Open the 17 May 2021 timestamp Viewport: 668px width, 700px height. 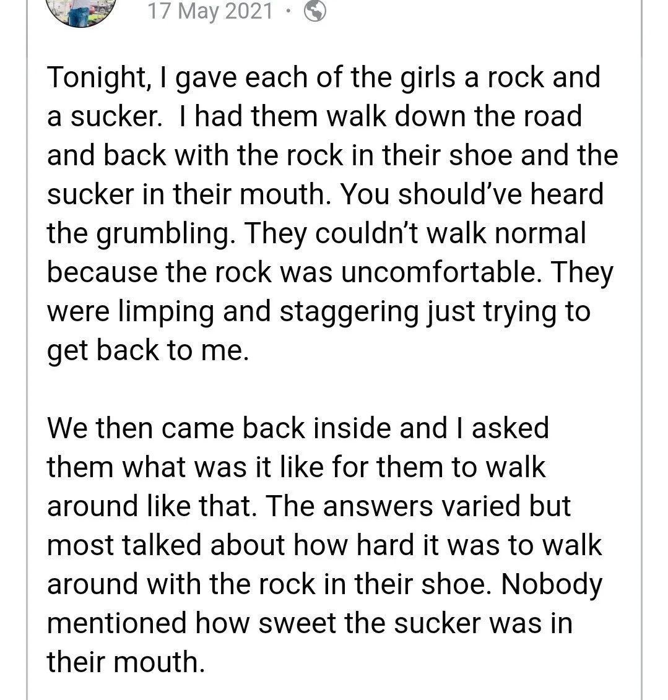click(x=210, y=11)
